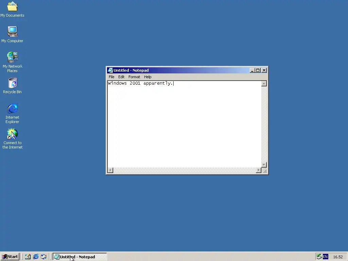Click the Untitled - Notepad taskbar button
Image resolution: width=348 pixels, height=261 pixels.
[80, 257]
